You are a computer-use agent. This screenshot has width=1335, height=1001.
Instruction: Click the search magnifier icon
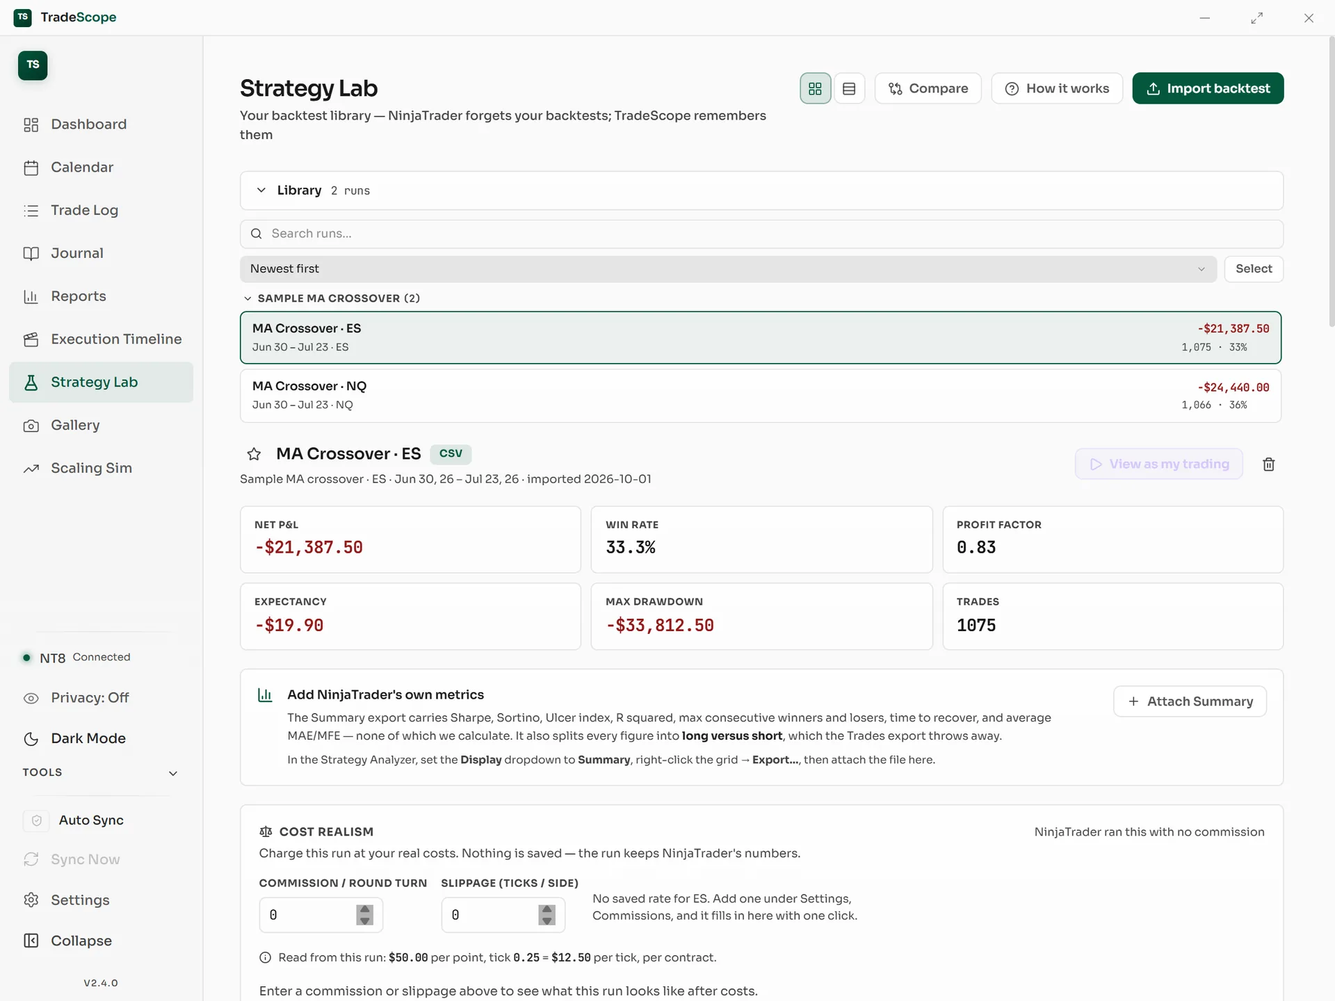point(257,234)
